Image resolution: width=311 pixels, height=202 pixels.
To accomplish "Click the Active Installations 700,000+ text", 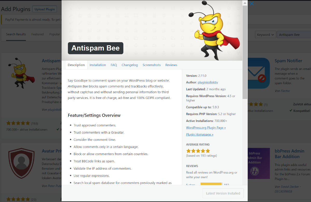I will pos(207,121).
